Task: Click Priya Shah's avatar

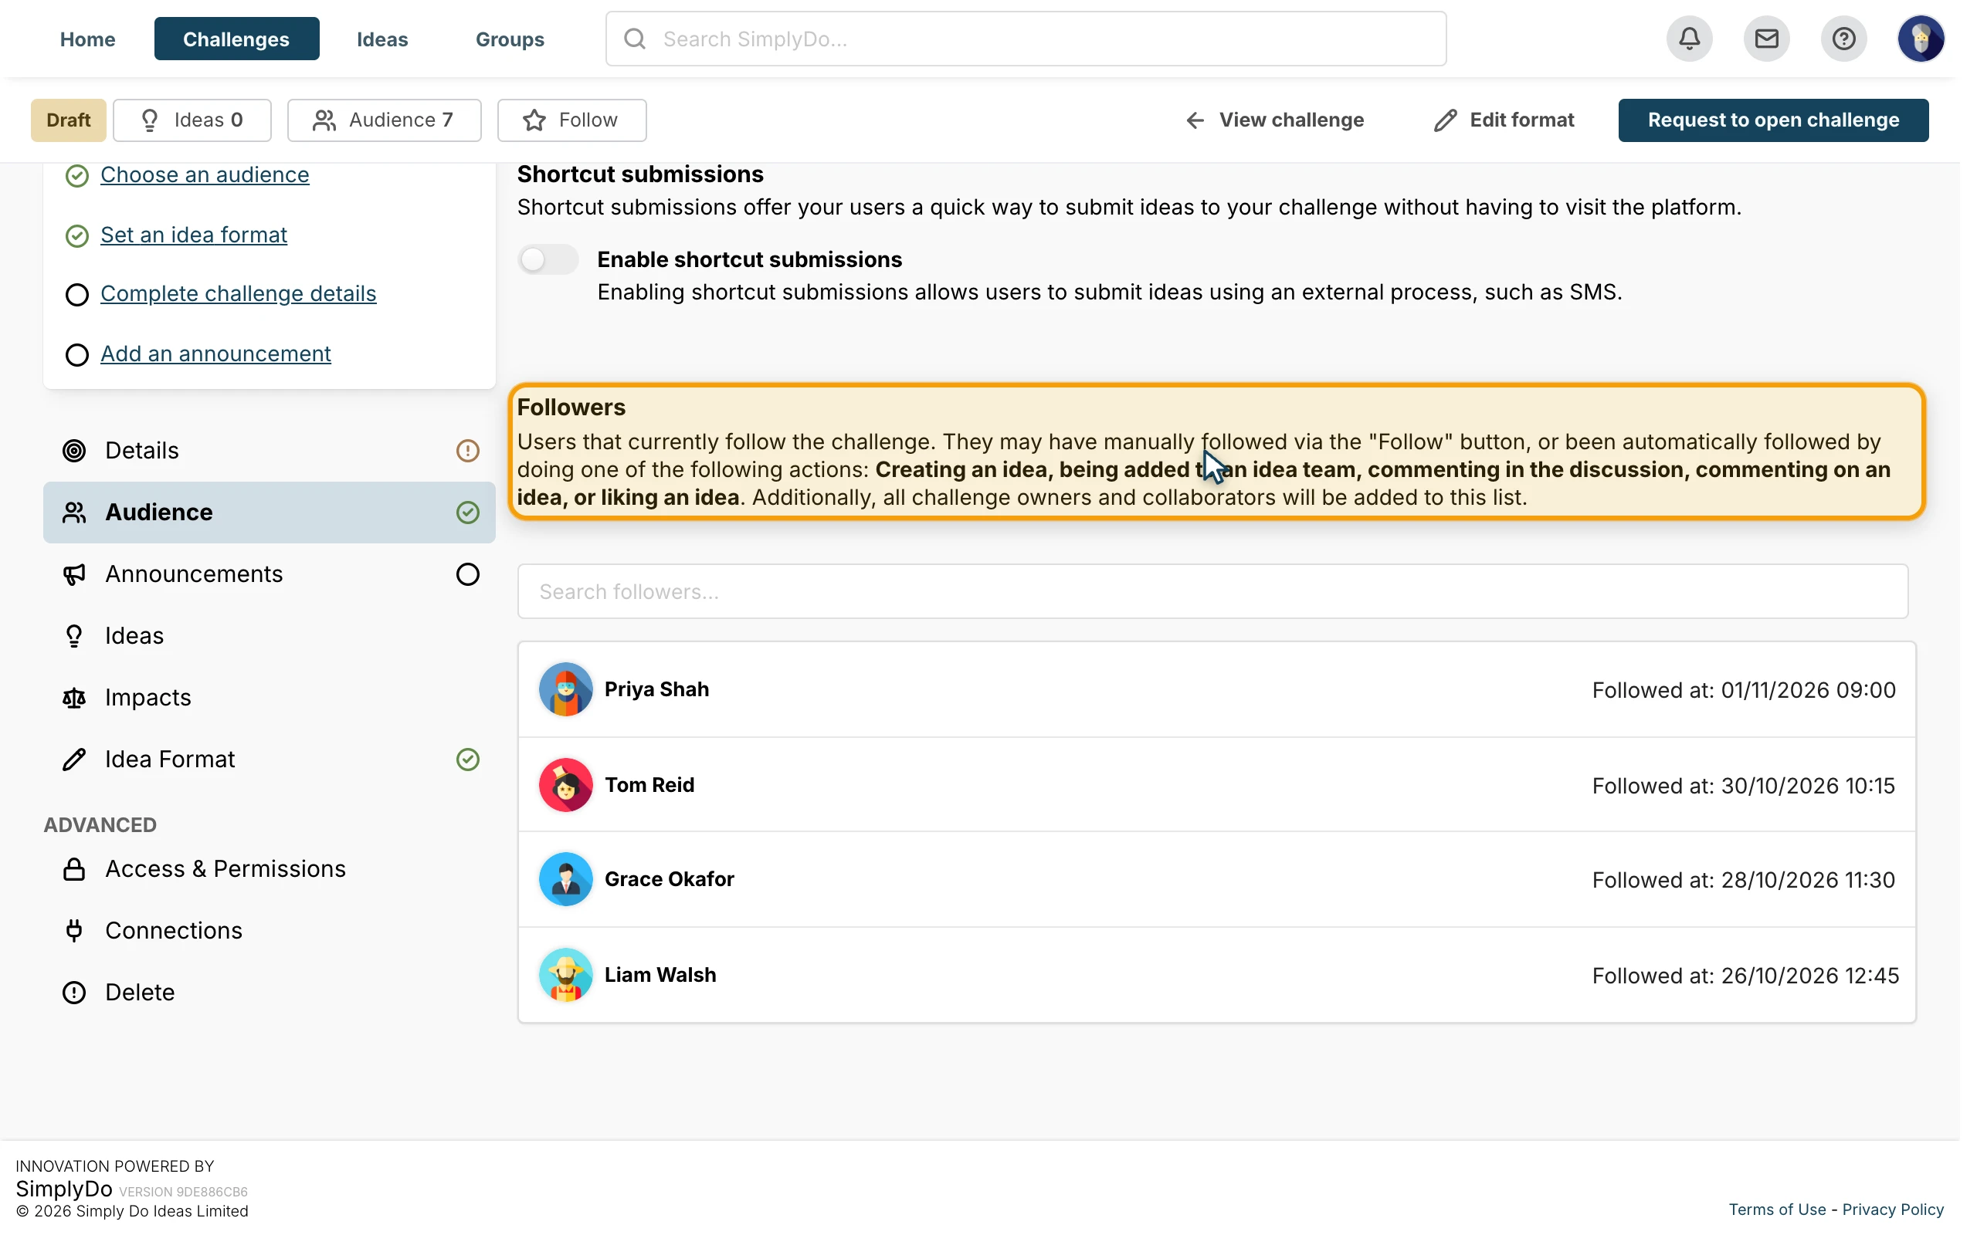Action: pos(565,689)
